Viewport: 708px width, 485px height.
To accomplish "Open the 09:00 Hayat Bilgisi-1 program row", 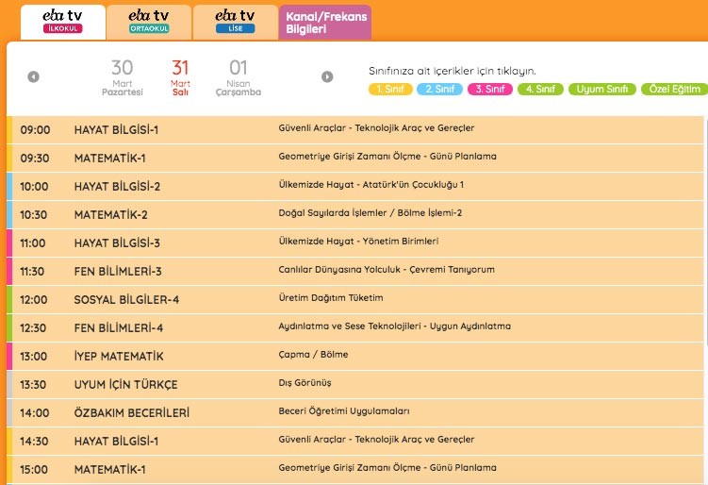I will tap(356, 129).
